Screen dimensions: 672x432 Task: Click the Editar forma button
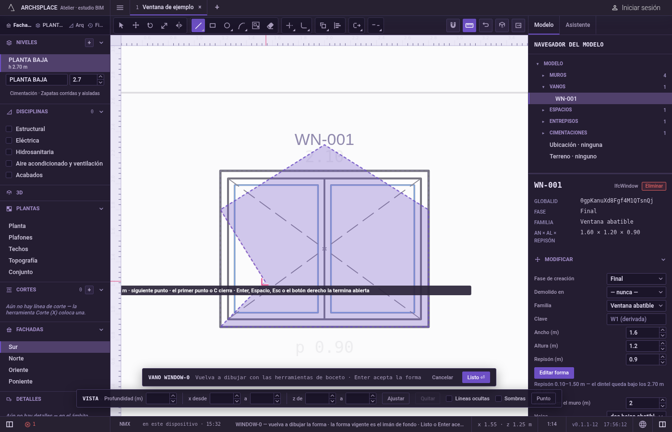click(554, 373)
